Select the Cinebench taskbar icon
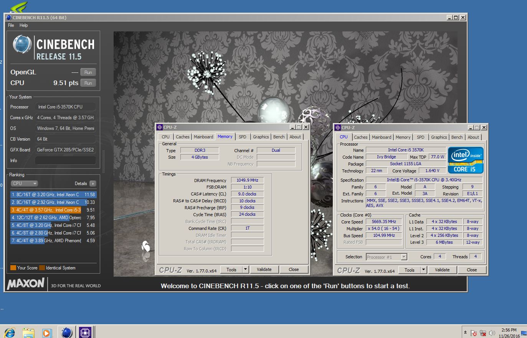This screenshot has width=527, height=338. (x=67, y=332)
